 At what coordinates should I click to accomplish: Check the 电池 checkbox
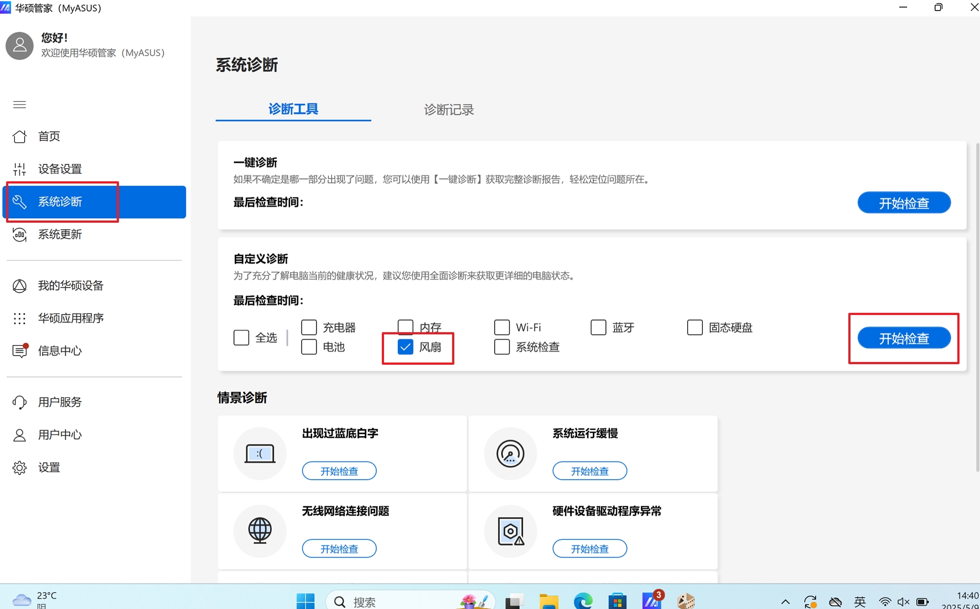[x=309, y=347]
